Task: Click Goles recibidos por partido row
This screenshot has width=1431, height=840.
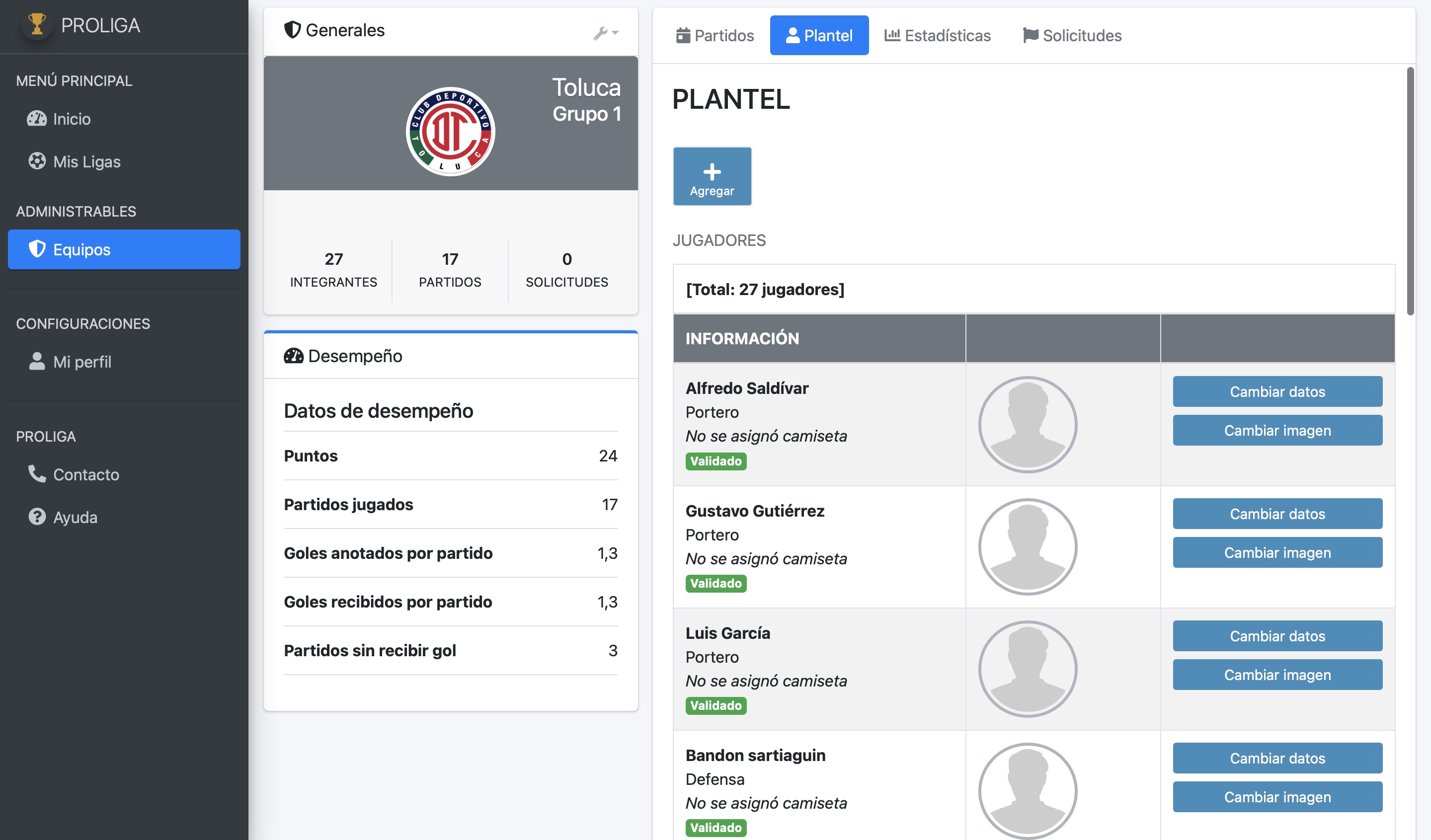Action: click(450, 602)
